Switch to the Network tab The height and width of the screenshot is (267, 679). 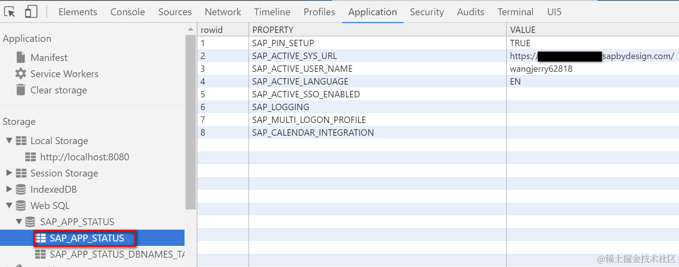coord(223,12)
